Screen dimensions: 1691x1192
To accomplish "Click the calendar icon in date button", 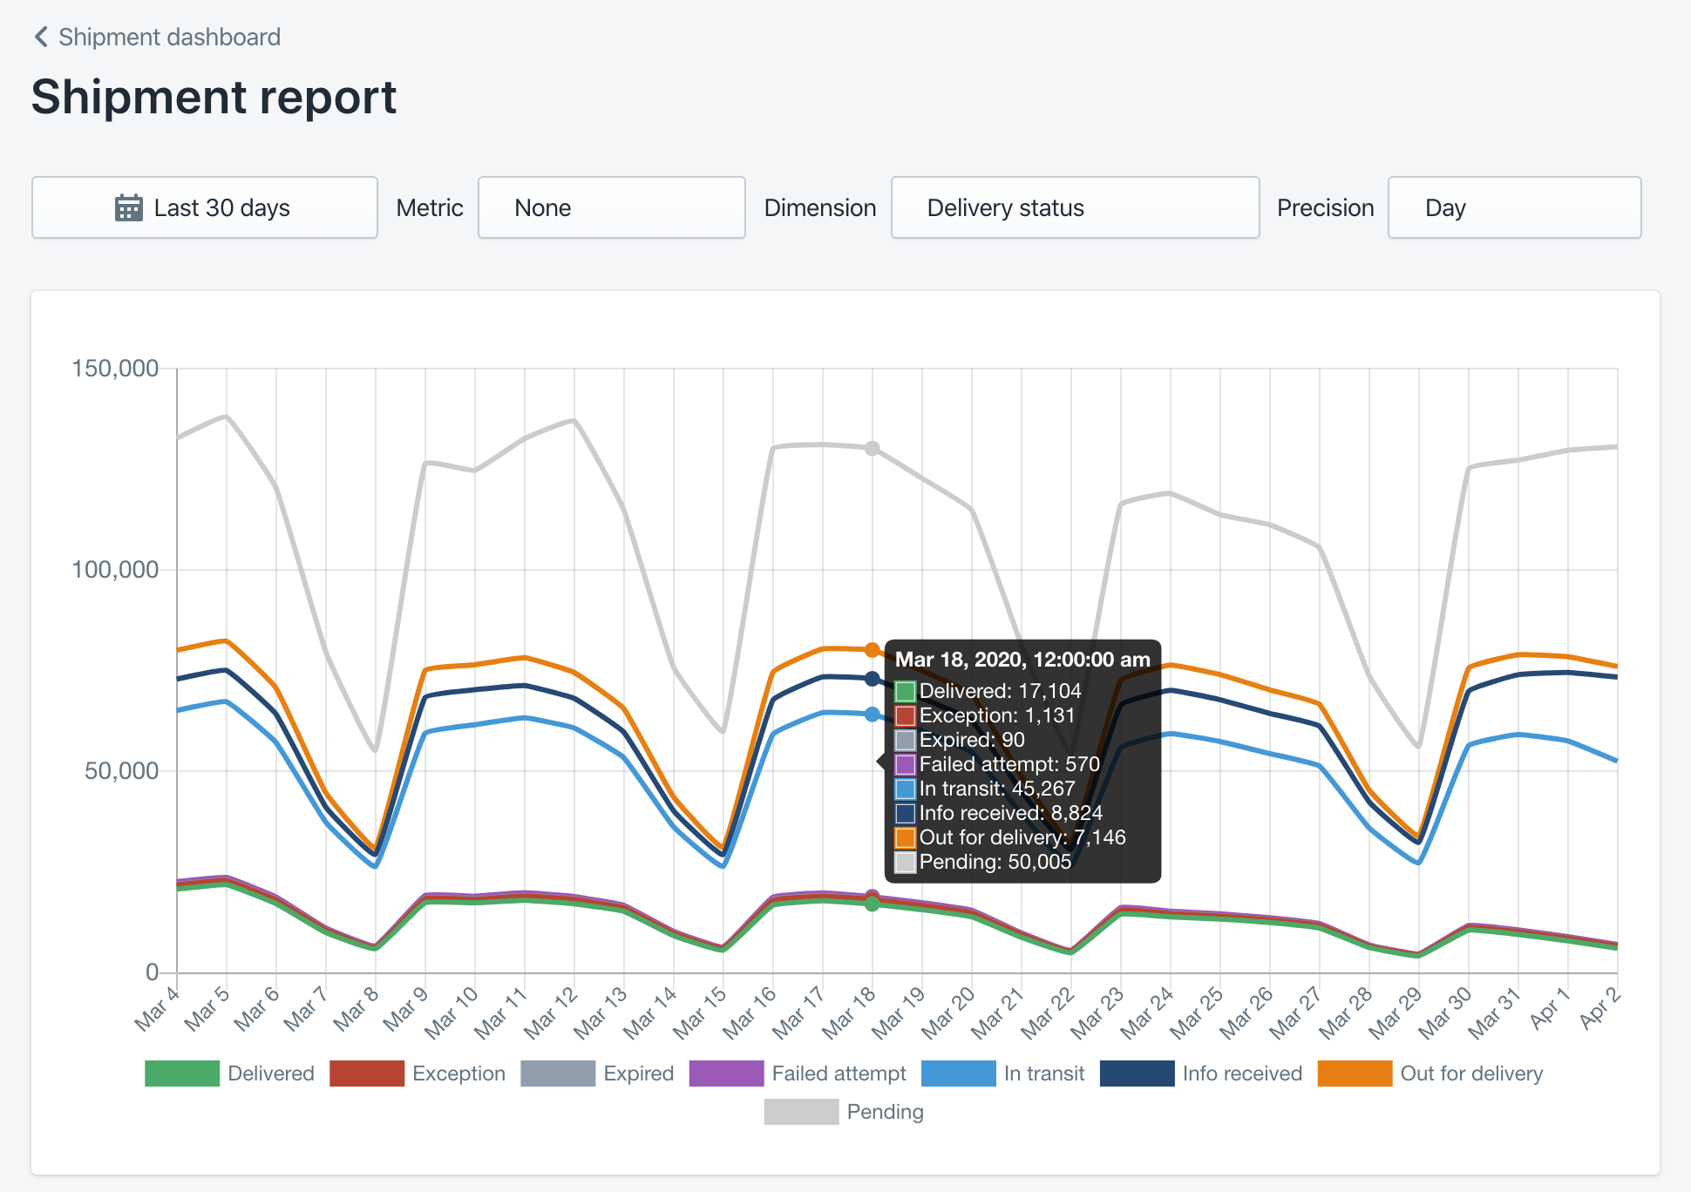I will [129, 208].
